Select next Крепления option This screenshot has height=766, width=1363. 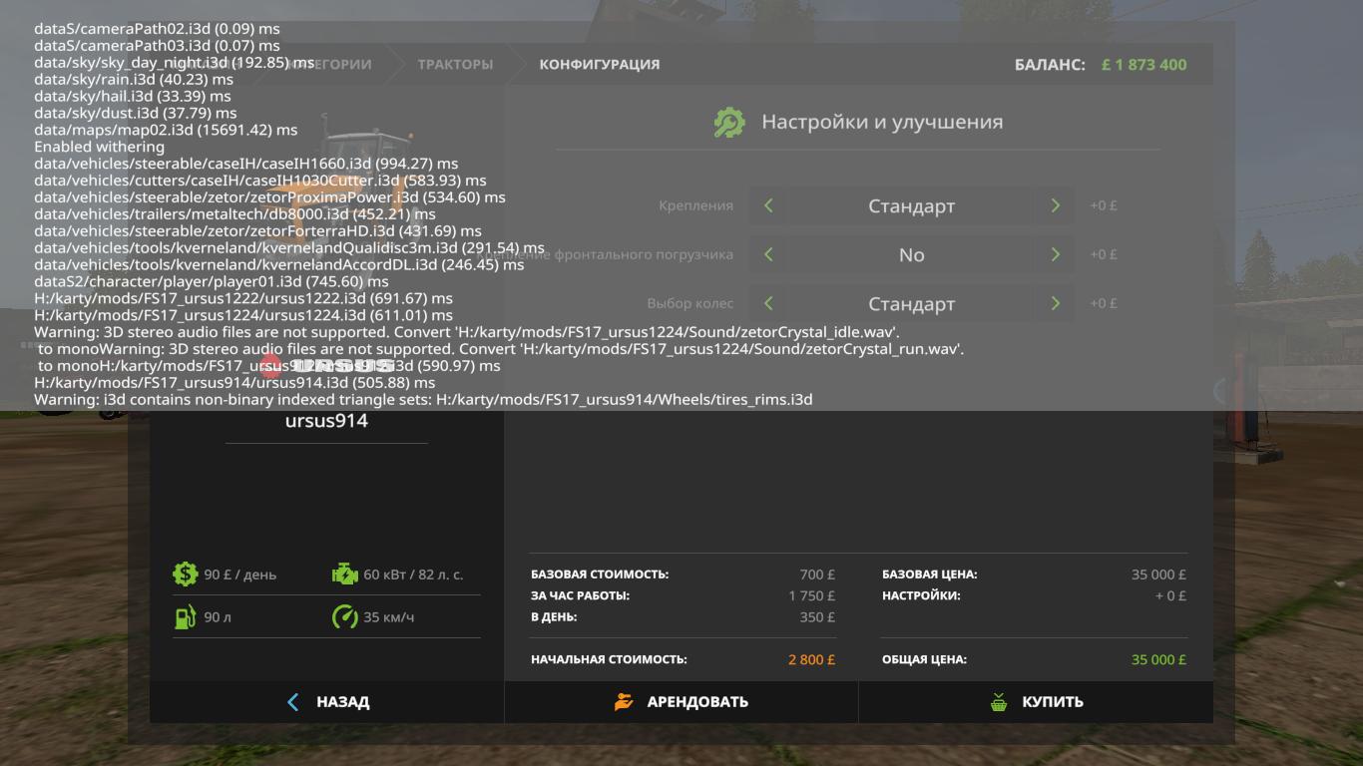point(1055,206)
